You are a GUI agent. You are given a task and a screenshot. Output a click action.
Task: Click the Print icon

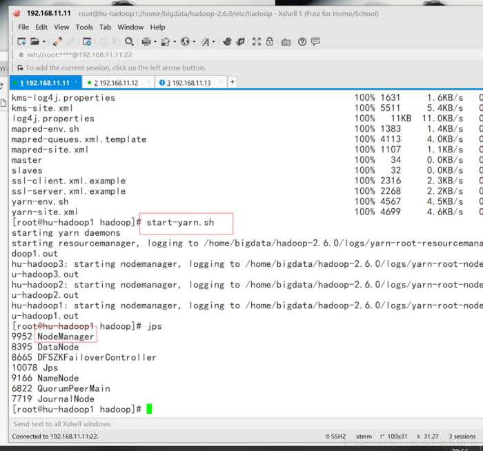tap(146, 41)
